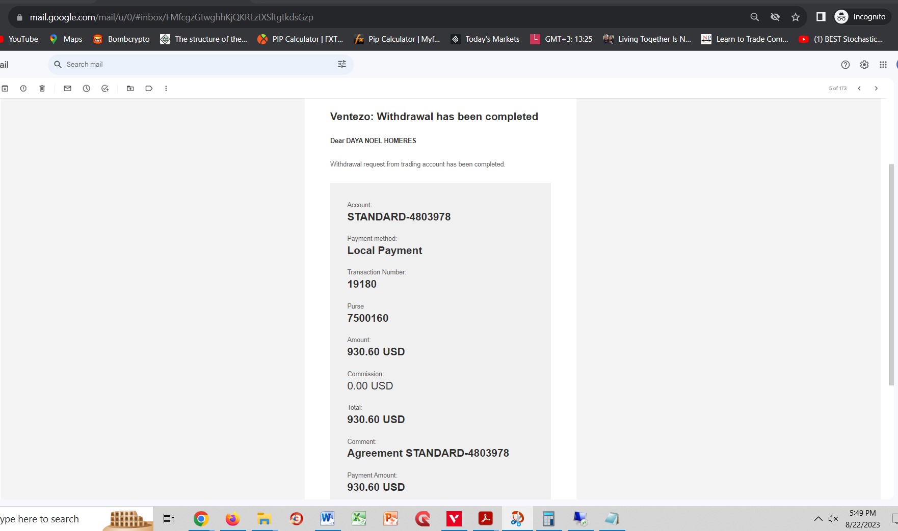Show search options in the search bar
Viewport: 898px width, 531px height.
[x=342, y=64]
